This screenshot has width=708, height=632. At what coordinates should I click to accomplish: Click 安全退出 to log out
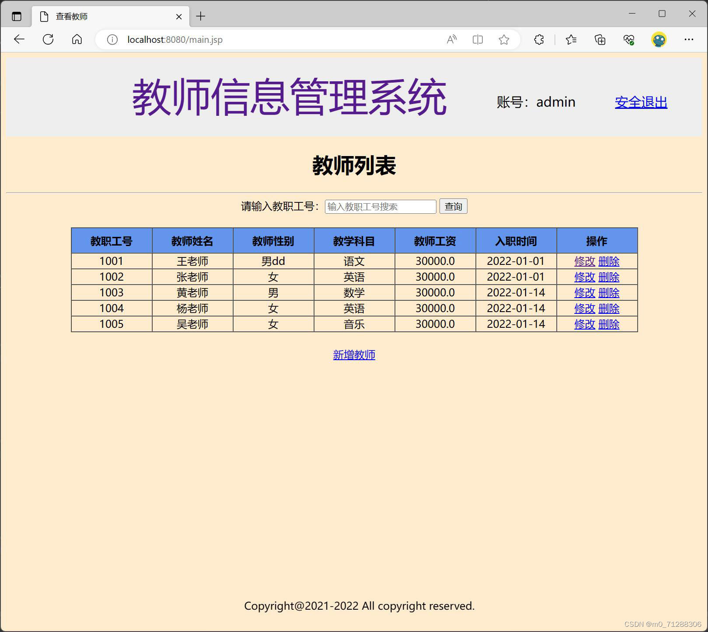pyautogui.click(x=640, y=102)
